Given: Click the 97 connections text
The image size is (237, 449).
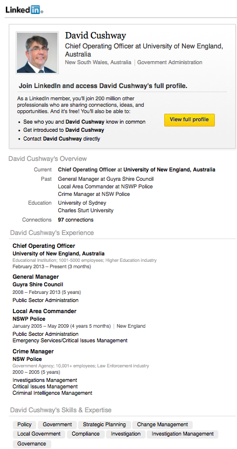Looking at the screenshot, I should (76, 220).
